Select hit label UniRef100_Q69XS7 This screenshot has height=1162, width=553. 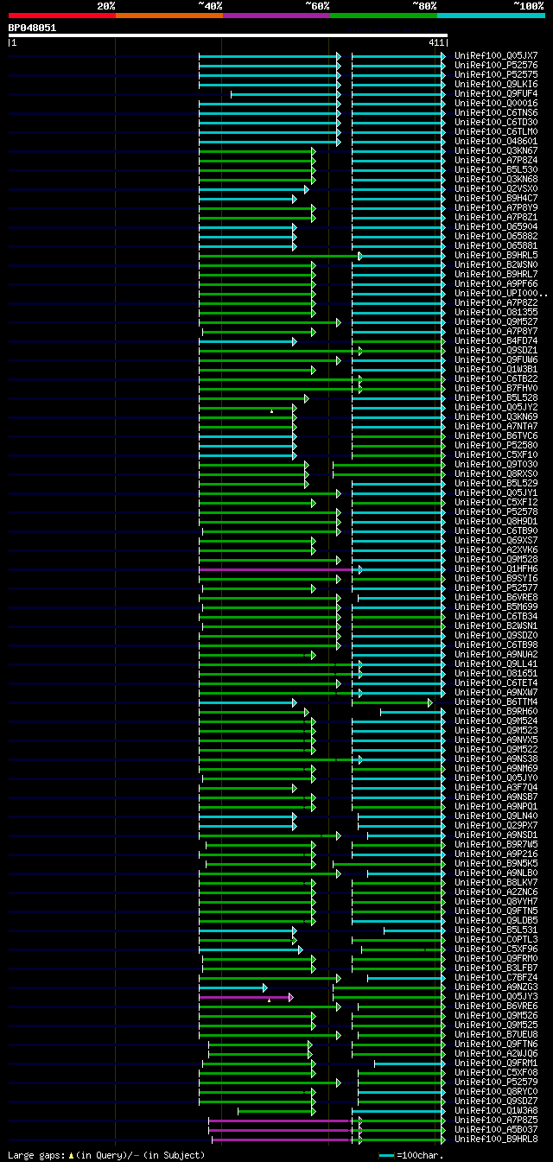(496, 540)
